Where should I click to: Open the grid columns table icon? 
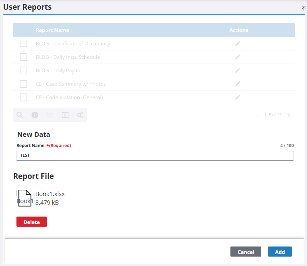click(65, 115)
